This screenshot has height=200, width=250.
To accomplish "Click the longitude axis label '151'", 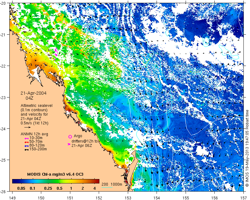I will tap(70, 198).
